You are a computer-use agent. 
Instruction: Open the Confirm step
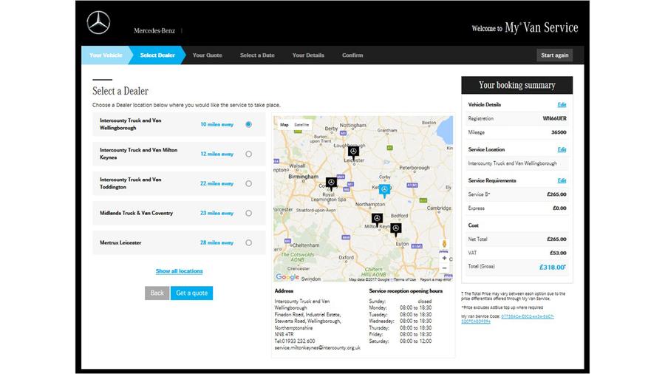352,55
